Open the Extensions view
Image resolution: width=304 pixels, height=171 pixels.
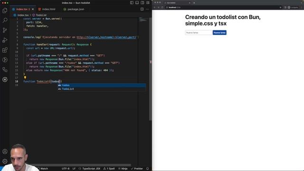pos(5,50)
